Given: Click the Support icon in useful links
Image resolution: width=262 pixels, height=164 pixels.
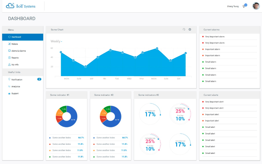Looking at the screenshot, I should click(9, 93).
